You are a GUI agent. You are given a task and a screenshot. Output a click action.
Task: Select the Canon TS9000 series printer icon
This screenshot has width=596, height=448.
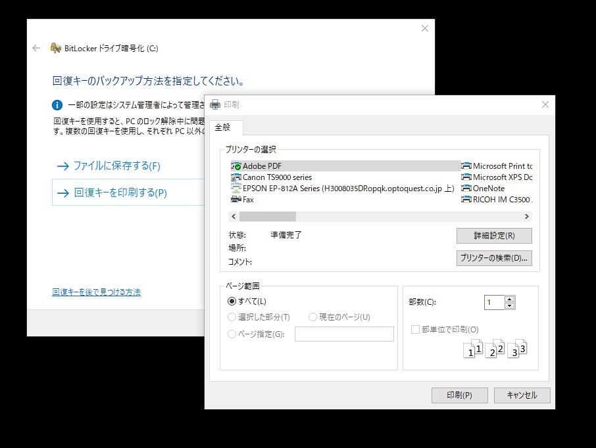[x=236, y=177]
